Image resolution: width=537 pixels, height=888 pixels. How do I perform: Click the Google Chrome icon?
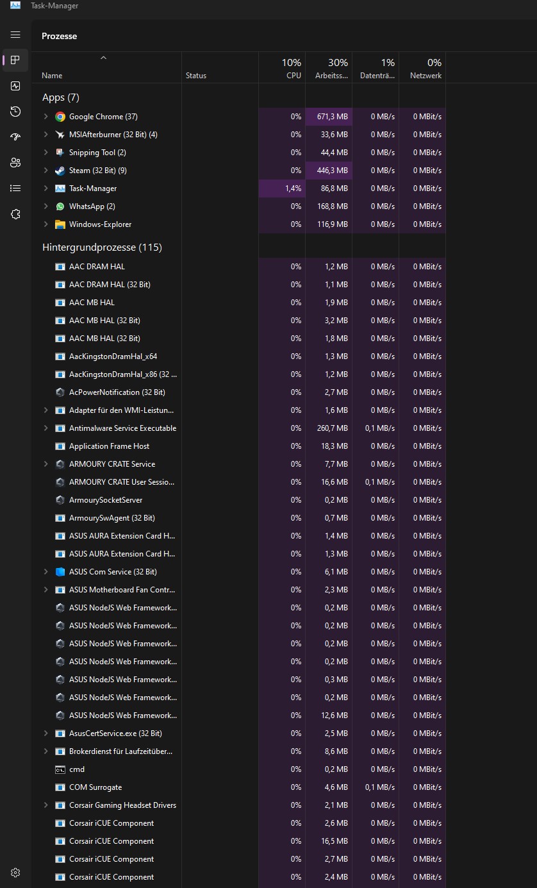tap(60, 117)
